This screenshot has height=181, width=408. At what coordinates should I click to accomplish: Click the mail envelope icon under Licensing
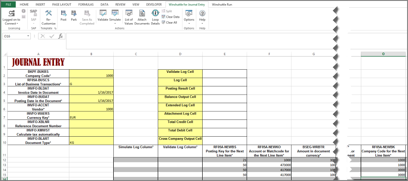pyautogui.click(x=24, y=17)
